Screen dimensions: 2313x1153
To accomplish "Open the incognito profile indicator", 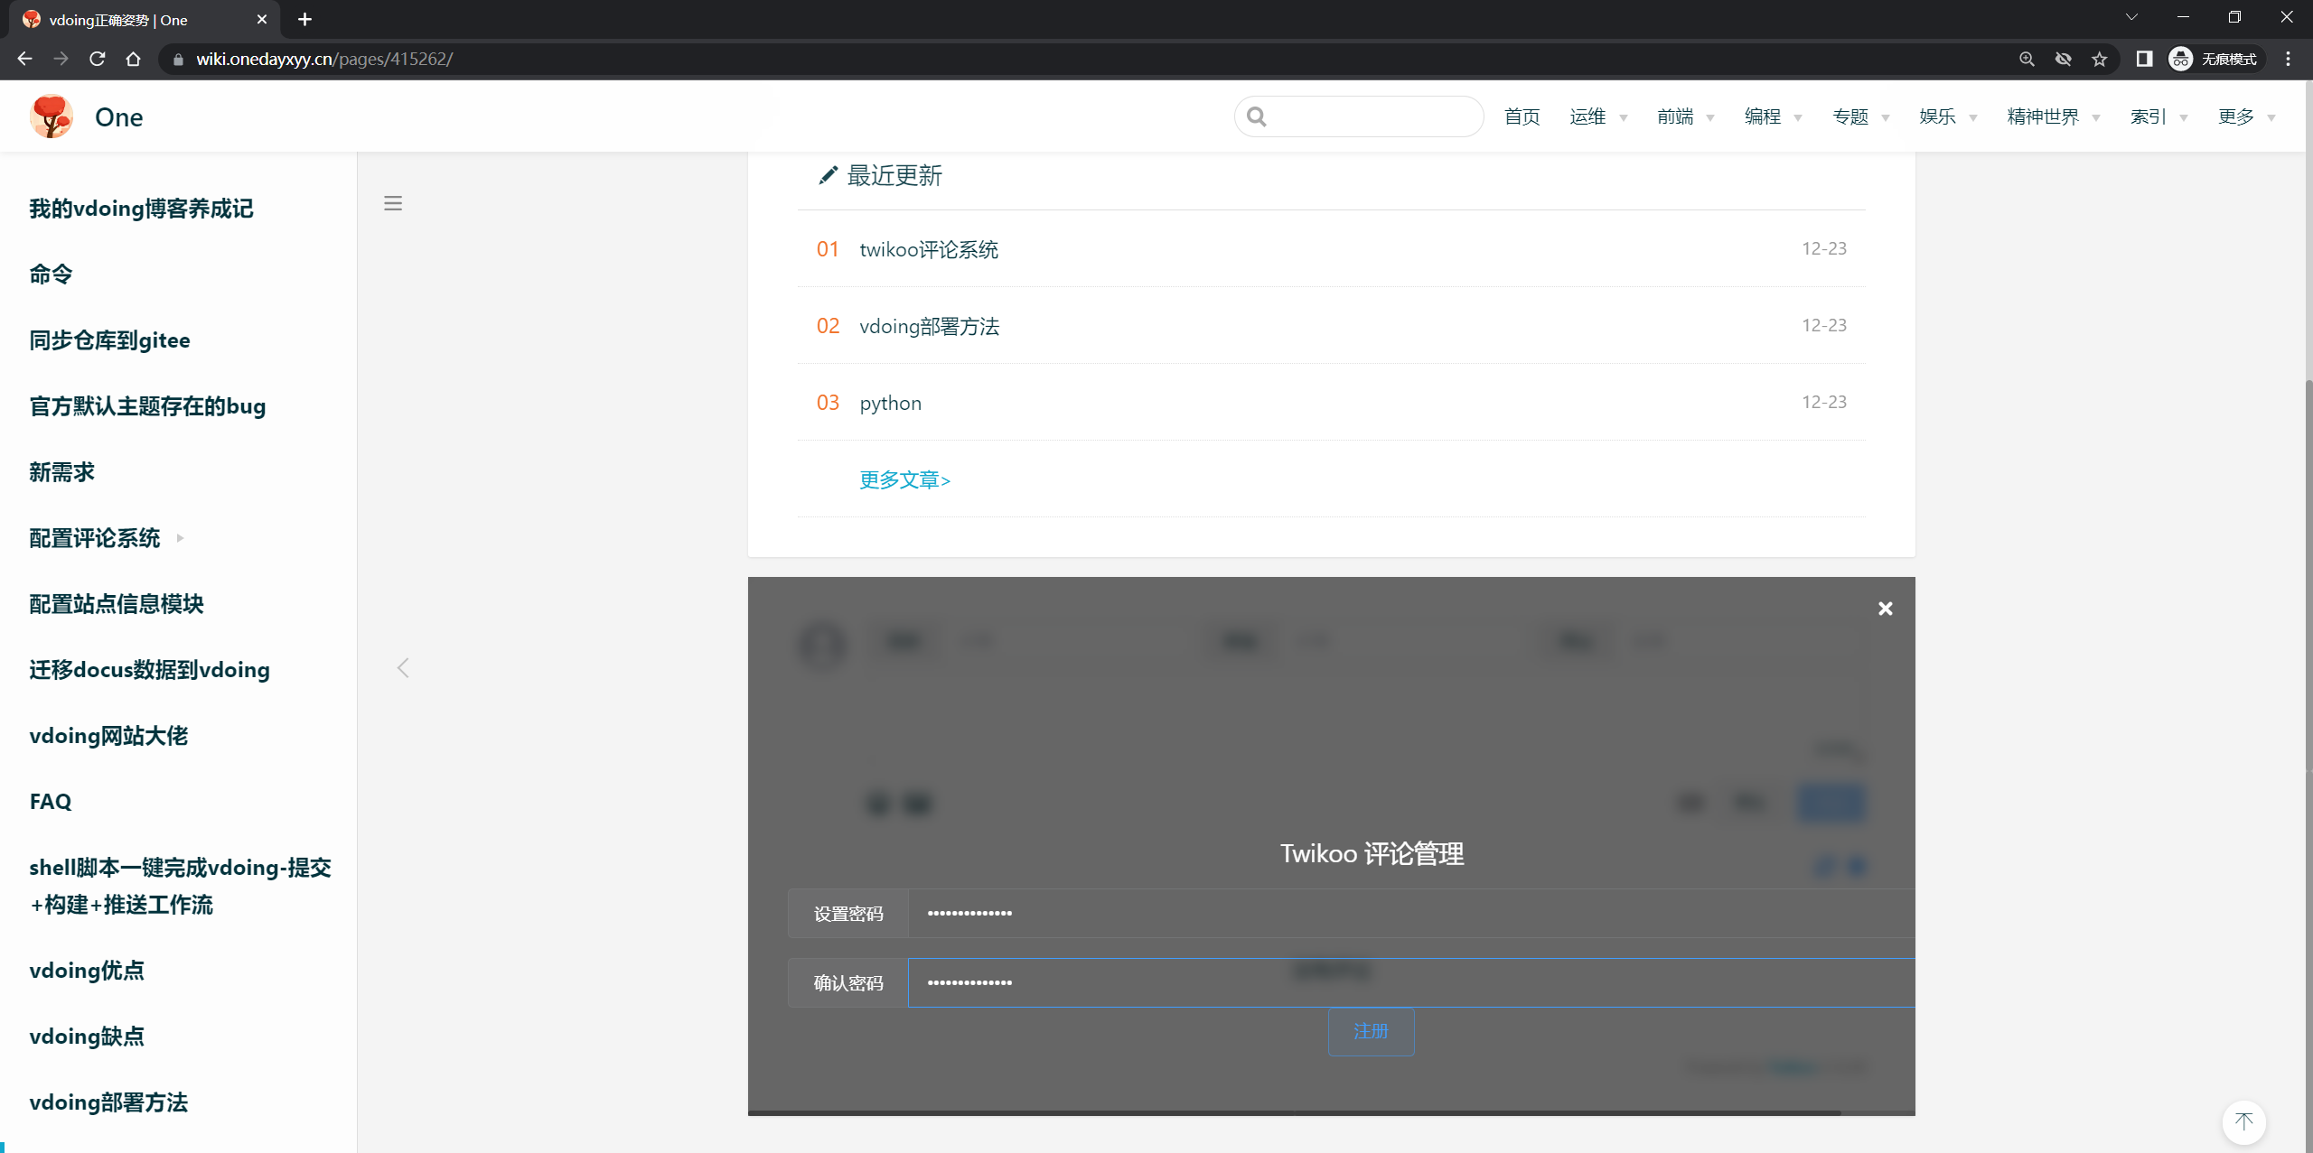I will [2215, 59].
